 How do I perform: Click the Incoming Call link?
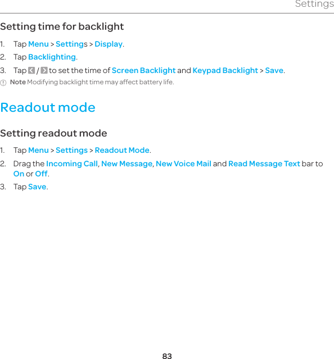pos(72,163)
